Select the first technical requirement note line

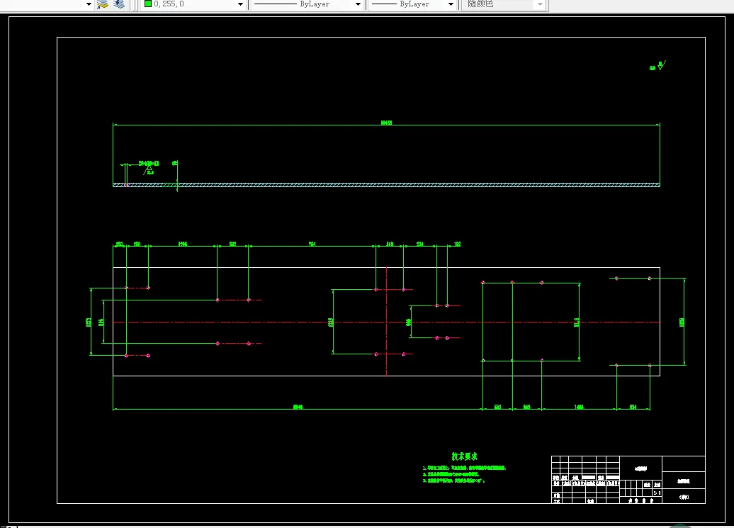(464, 468)
